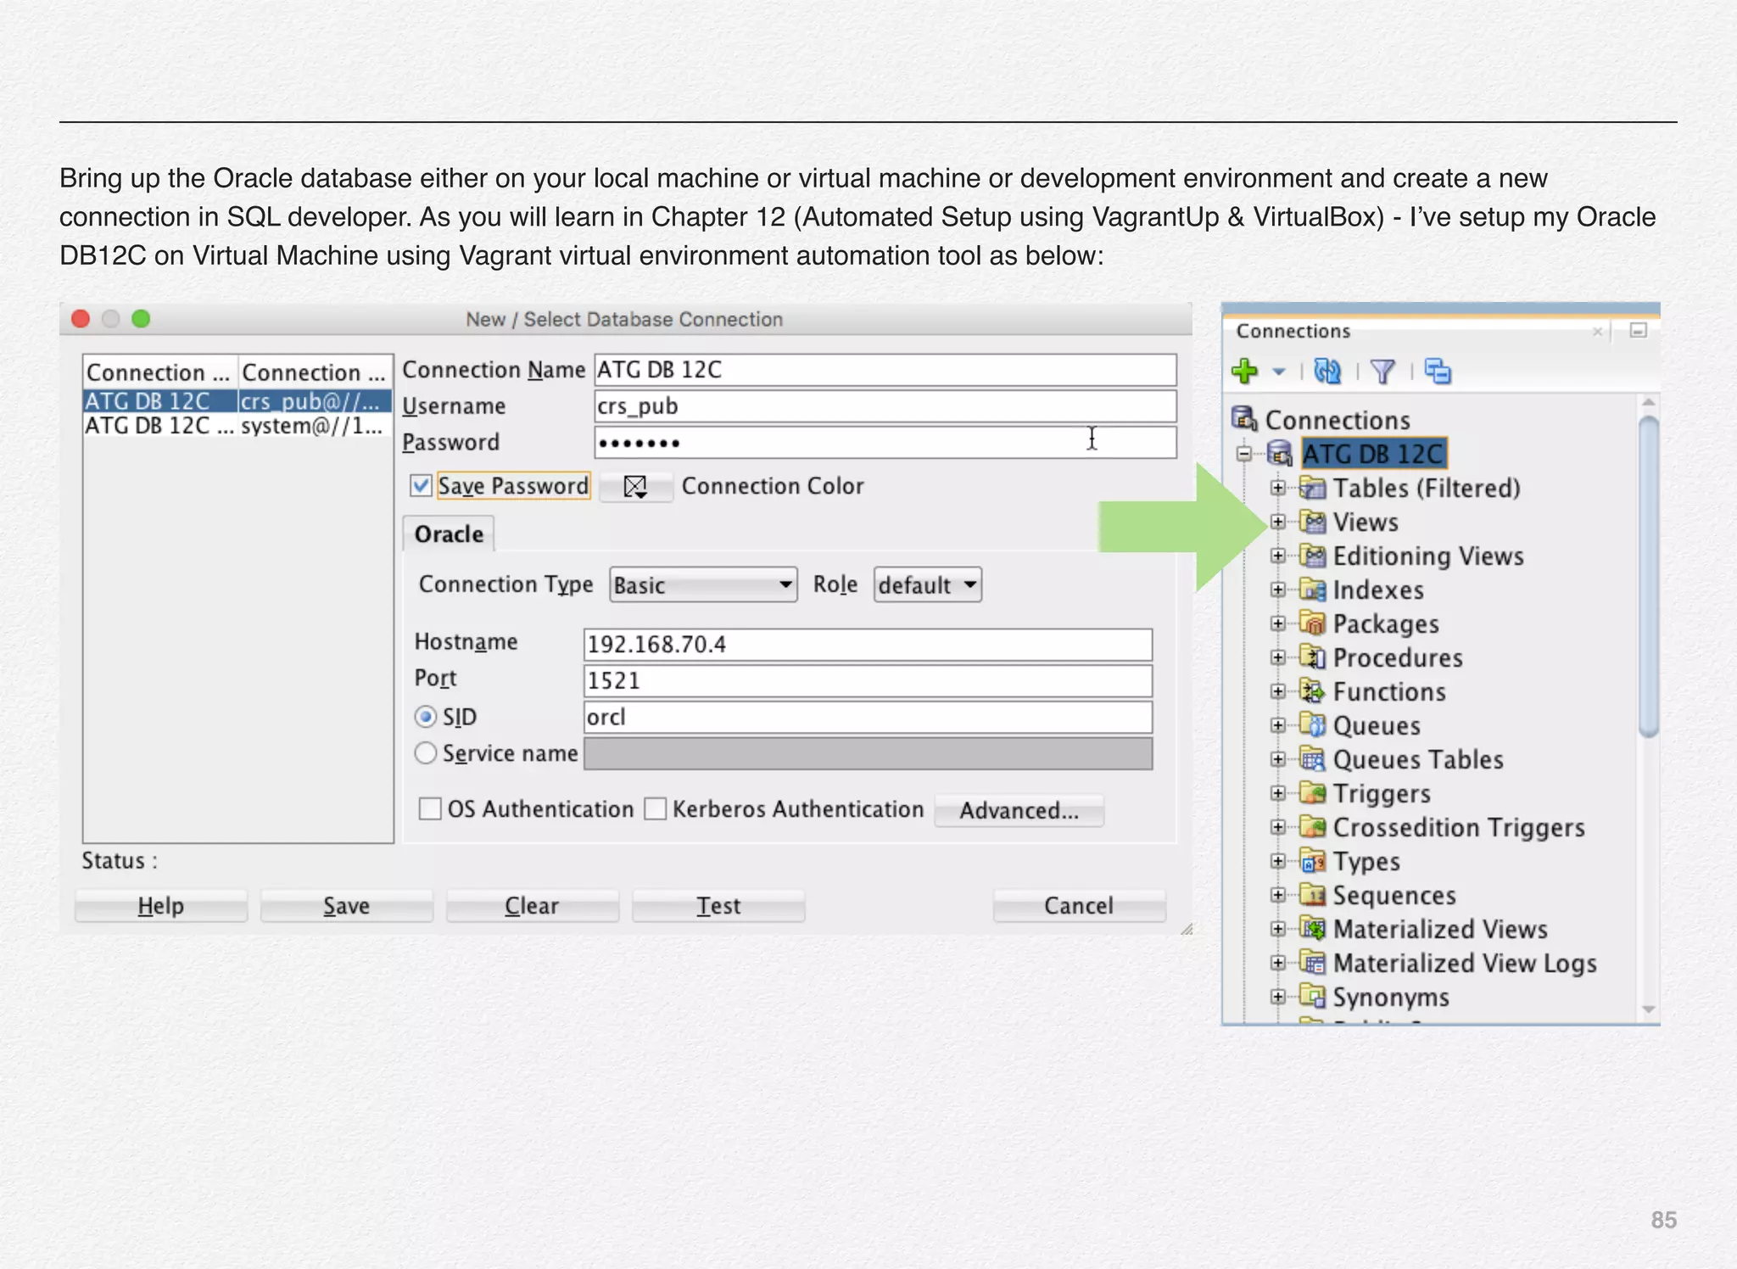Click the Procedures folder icon
Image resolution: width=1737 pixels, height=1269 pixels.
1312,657
